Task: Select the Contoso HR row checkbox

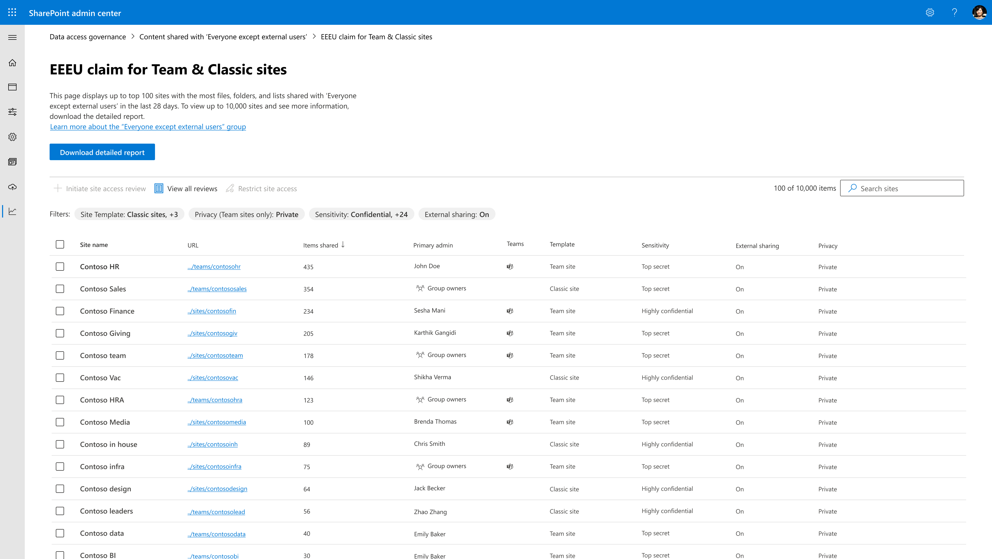Action: point(60,266)
